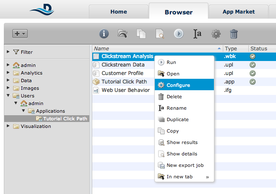The width and height of the screenshot is (276, 194).
Task: Switch to the Home tab
Action: point(119,12)
